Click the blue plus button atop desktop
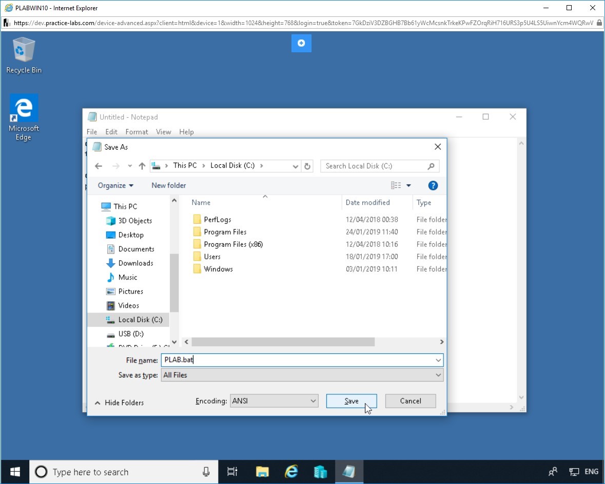Viewport: 605px width, 484px height. coord(301,44)
